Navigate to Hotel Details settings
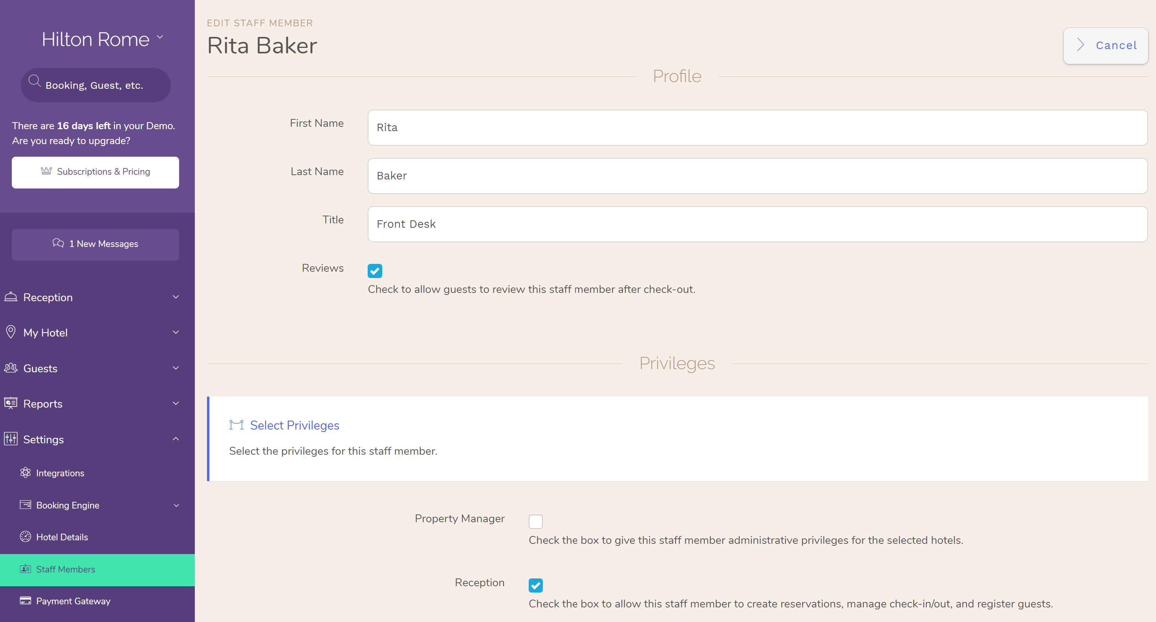This screenshot has width=1156, height=622. pos(62,537)
